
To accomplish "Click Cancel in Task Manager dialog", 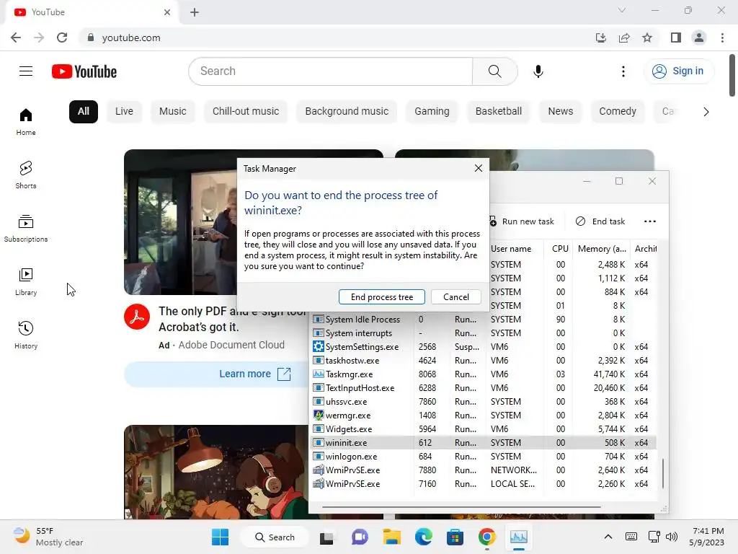I will (x=456, y=296).
